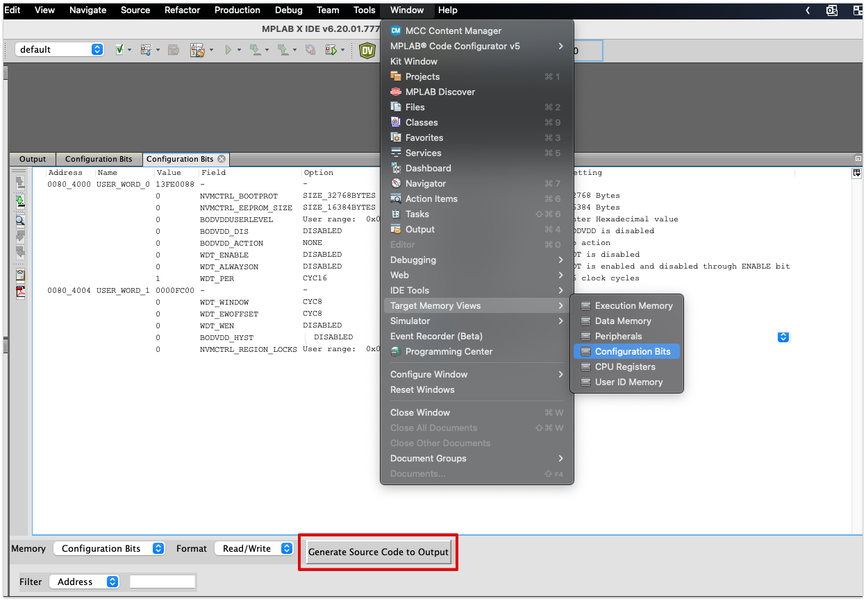Select the build checkmark toolbar icon
Image resolution: width=866 pixels, height=601 pixels.
pos(119,50)
